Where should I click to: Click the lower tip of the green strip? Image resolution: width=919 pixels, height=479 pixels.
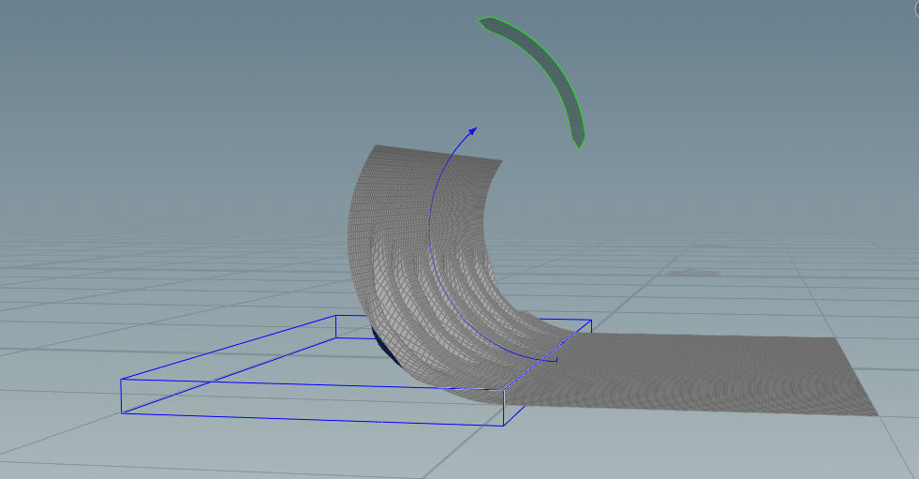coord(579,142)
